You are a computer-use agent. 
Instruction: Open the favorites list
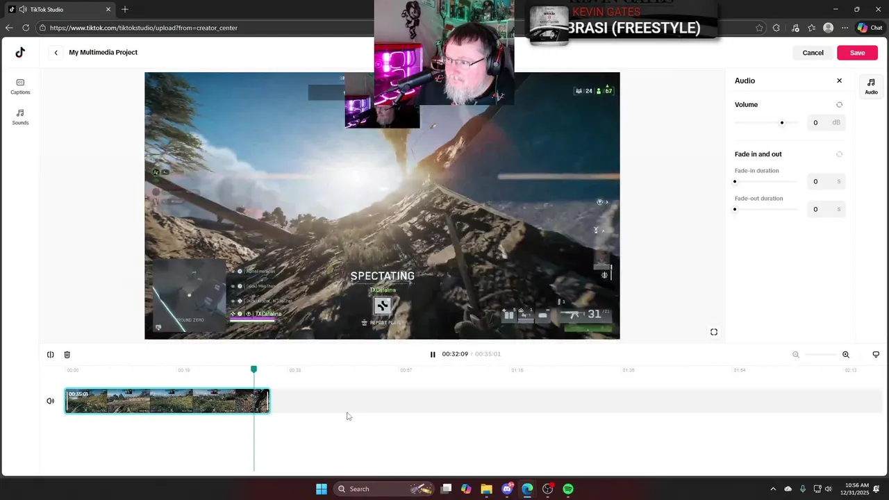pos(812,28)
